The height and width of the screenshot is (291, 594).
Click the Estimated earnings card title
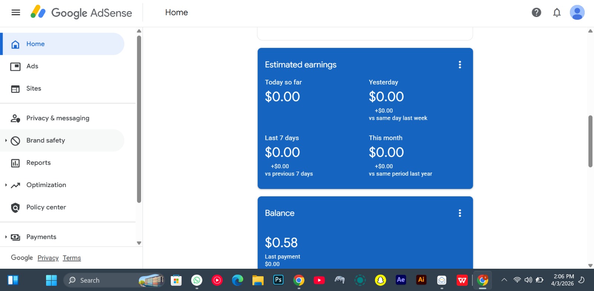[x=301, y=65]
